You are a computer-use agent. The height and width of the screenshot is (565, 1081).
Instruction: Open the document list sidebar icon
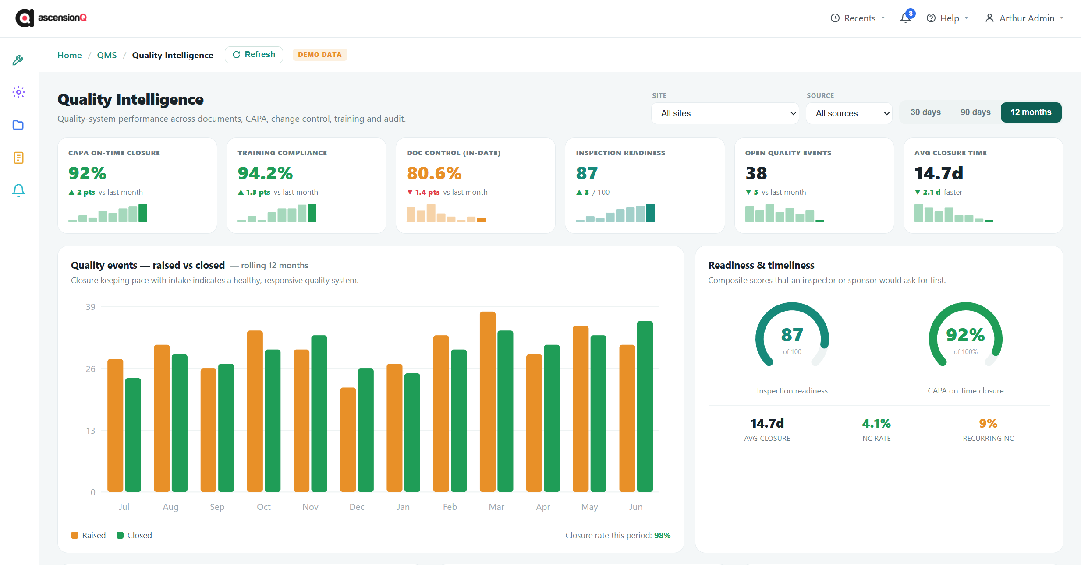tap(18, 158)
